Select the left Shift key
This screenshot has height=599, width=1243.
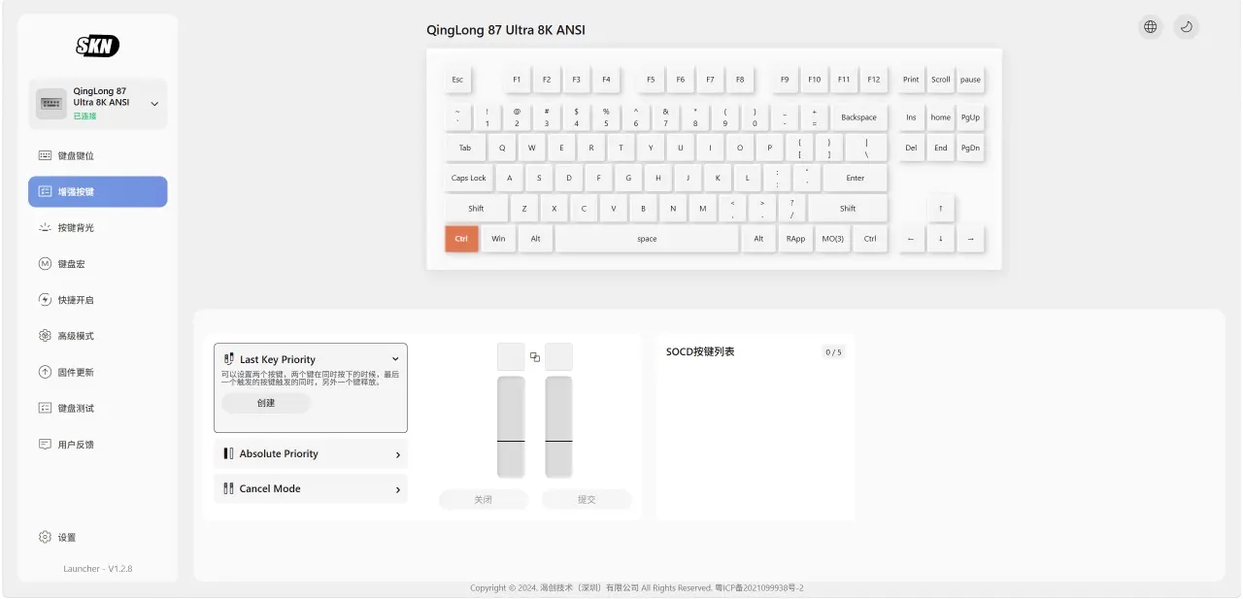click(x=476, y=208)
